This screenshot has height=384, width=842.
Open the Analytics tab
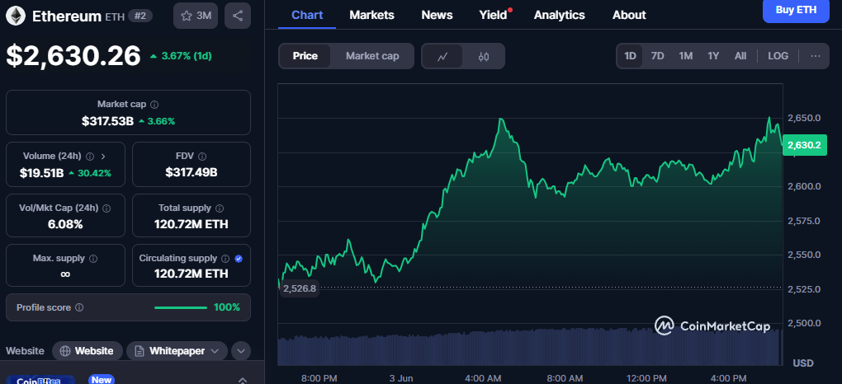(559, 15)
